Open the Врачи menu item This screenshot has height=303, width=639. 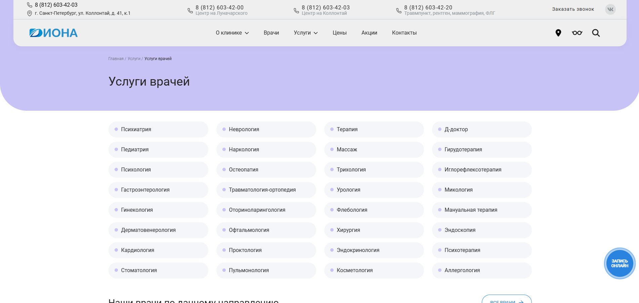pos(271,33)
